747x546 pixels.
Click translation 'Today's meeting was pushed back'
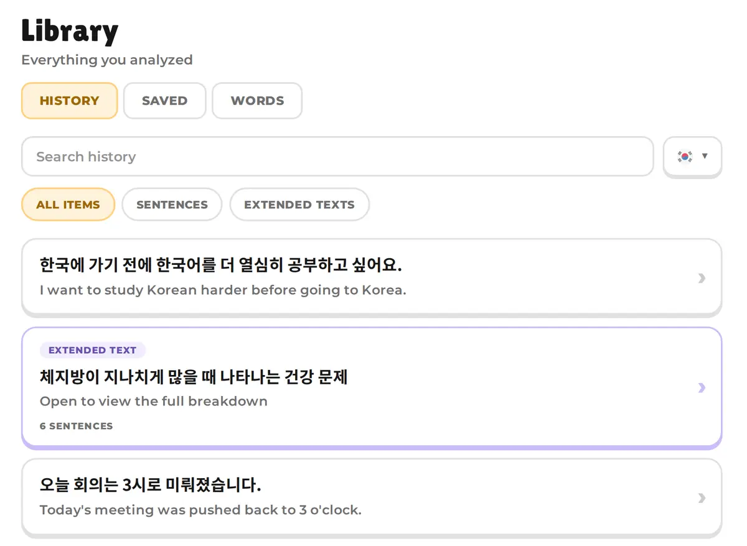click(x=200, y=510)
